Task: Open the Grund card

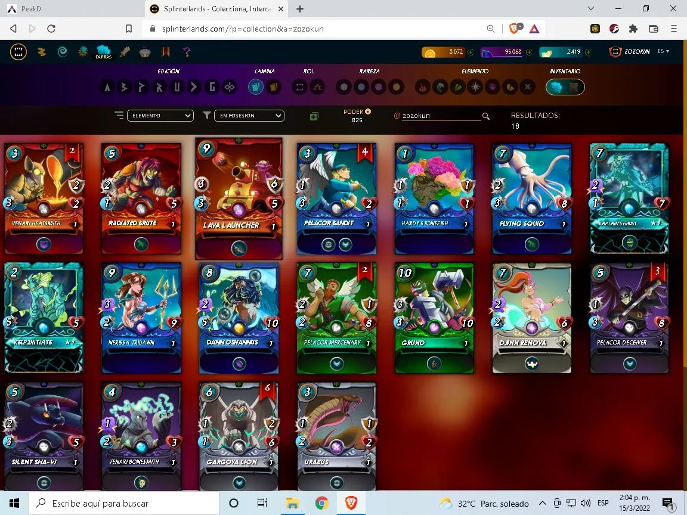Action: pos(434,318)
